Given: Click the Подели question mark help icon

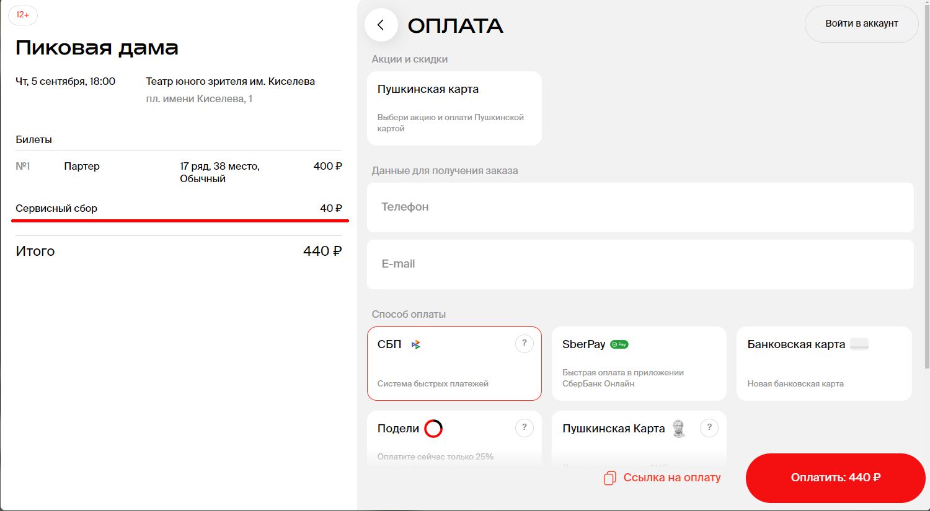Looking at the screenshot, I should pos(524,427).
